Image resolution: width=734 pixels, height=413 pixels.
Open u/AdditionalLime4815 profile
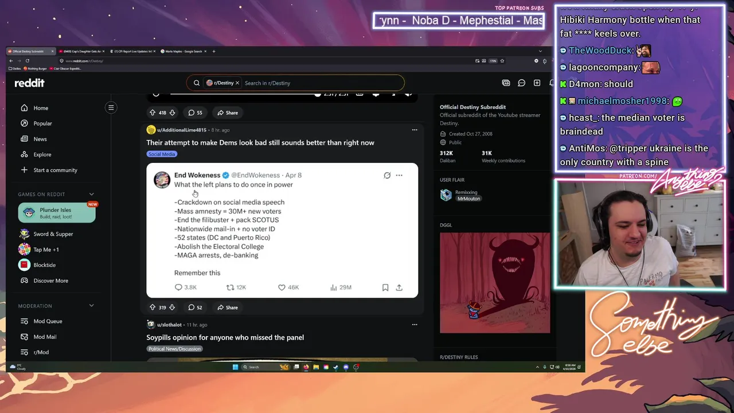click(x=181, y=130)
